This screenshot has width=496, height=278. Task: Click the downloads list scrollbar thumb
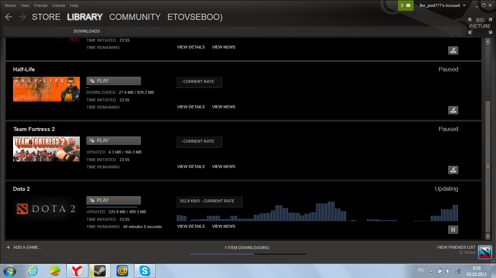488,166
